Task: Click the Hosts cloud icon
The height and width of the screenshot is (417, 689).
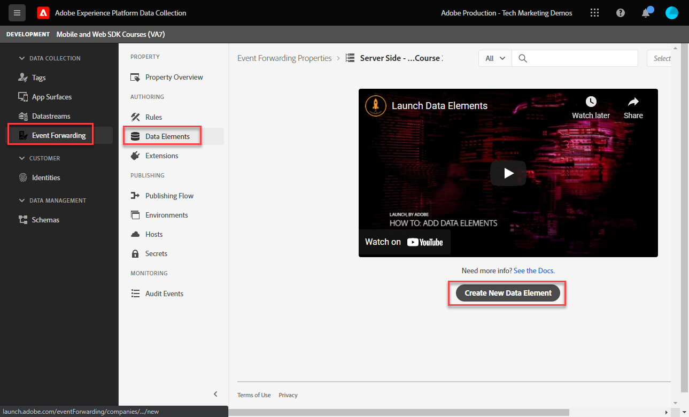Action: (x=135, y=234)
